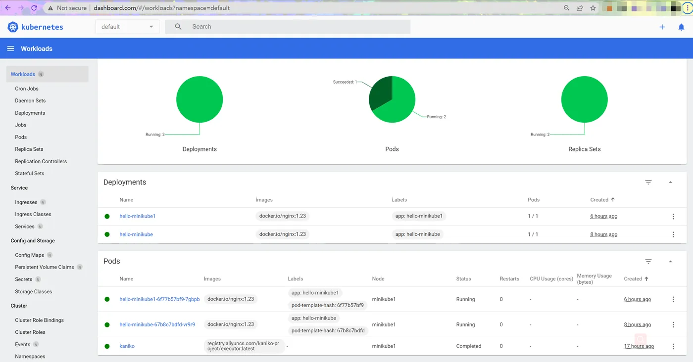Open Daemon Sets in sidebar

(30, 100)
